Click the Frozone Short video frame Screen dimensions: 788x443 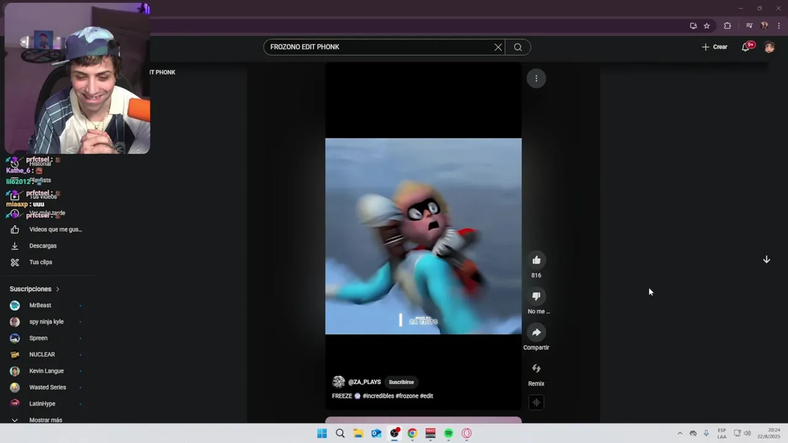[x=423, y=236]
